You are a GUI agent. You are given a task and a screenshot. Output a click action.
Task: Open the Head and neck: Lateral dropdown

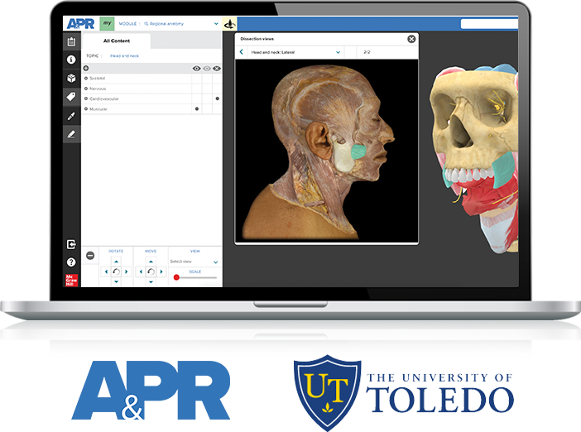coord(295,52)
